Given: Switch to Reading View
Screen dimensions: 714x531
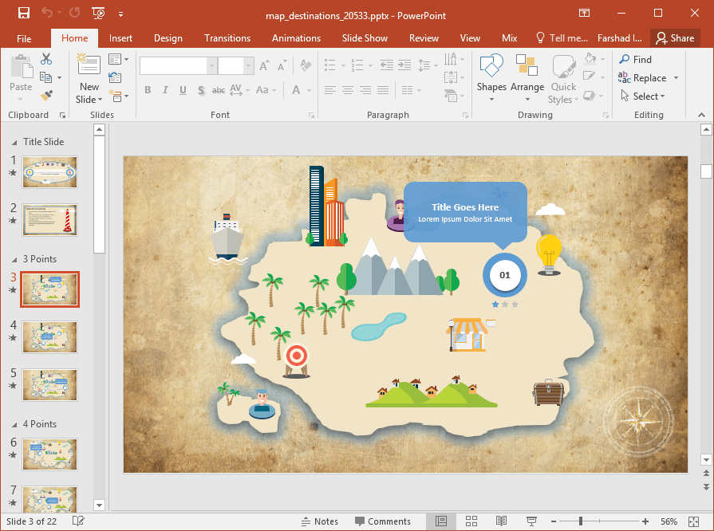Looking at the screenshot, I should tap(501, 521).
